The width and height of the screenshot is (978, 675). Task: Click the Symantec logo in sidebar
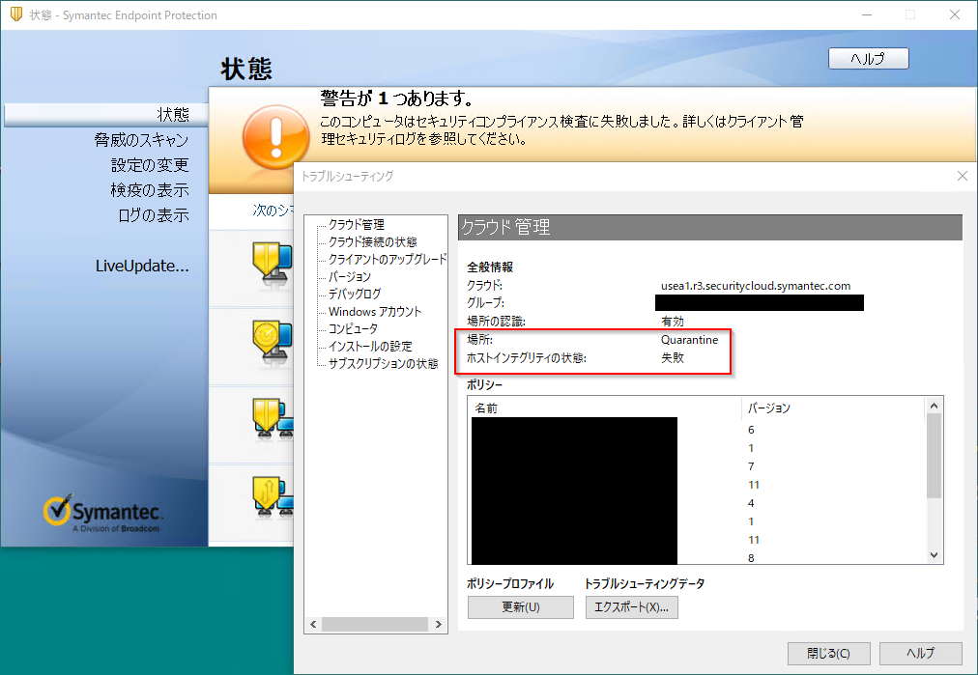[102, 514]
